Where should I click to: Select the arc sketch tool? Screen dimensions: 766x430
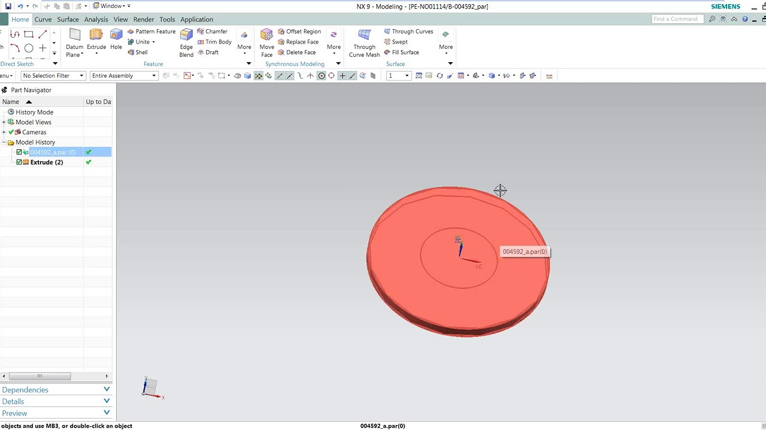click(x=15, y=48)
